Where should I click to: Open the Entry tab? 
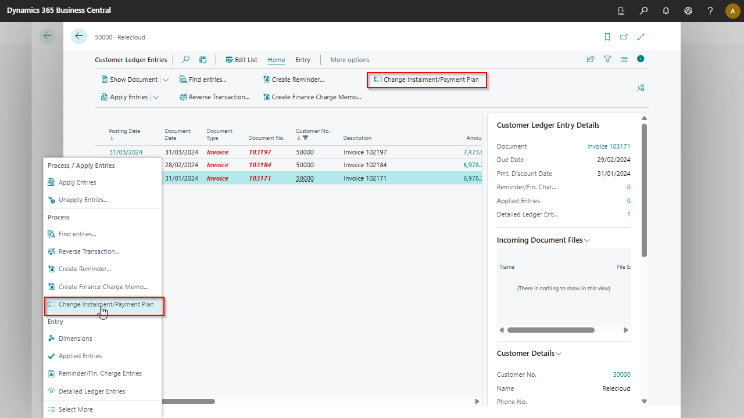coord(303,60)
